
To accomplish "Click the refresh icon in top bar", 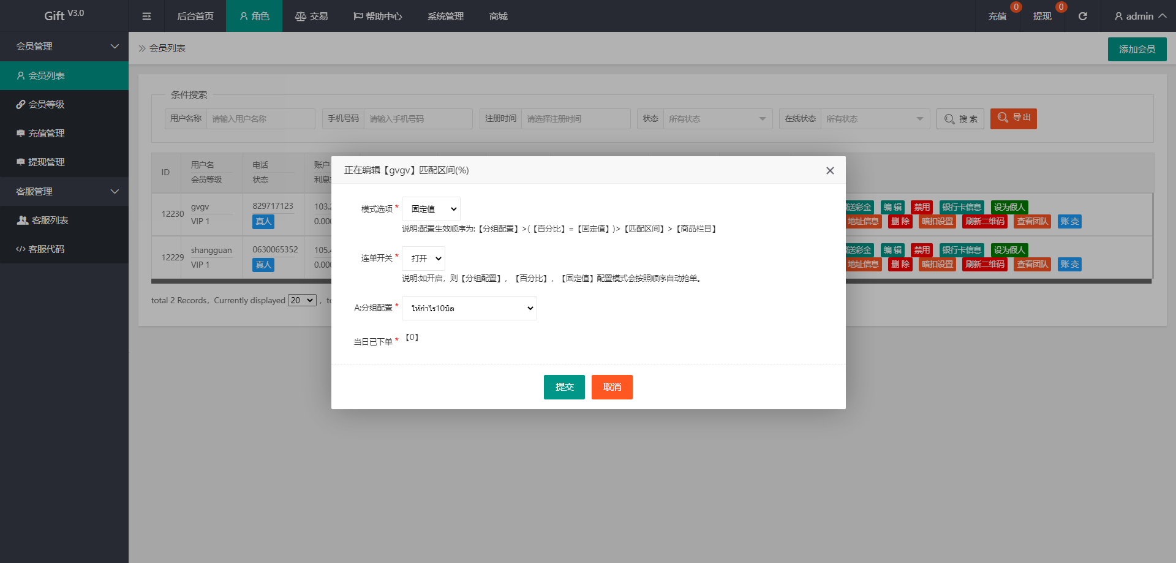I will [1082, 17].
